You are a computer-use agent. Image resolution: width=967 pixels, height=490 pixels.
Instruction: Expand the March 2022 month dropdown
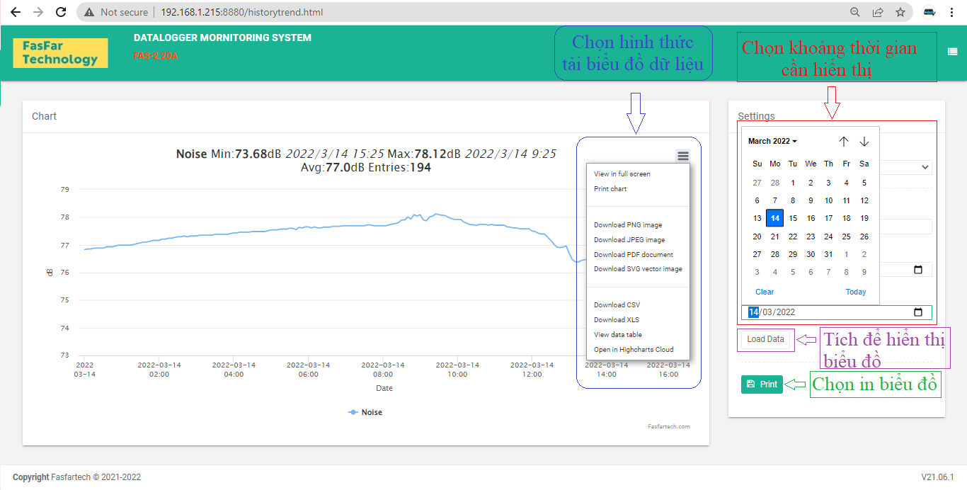click(x=772, y=142)
